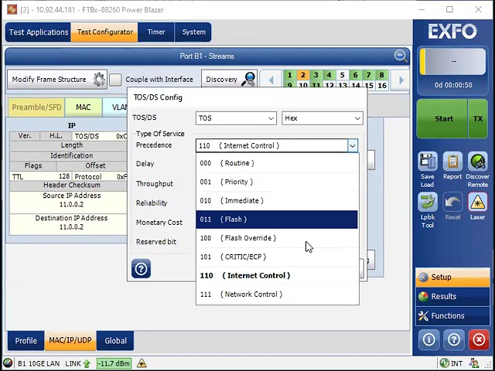Click the info icon at bottom right
The image size is (495, 371).
428,339
